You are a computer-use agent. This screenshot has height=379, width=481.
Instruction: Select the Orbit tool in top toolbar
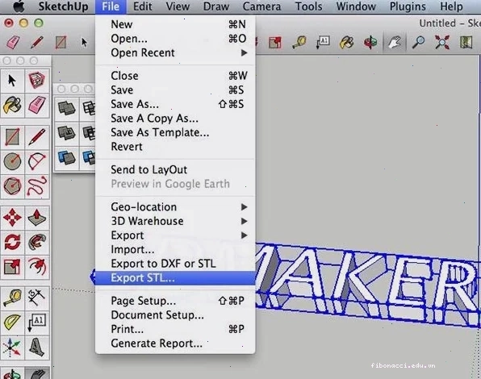point(370,42)
